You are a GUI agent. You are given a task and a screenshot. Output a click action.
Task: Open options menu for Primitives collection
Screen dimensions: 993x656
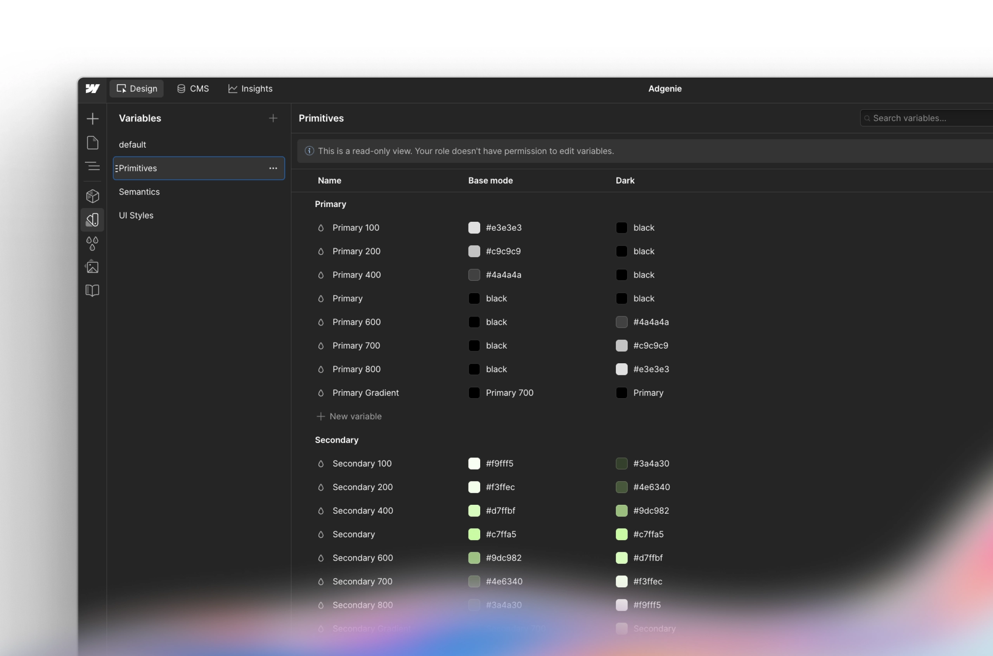point(273,168)
